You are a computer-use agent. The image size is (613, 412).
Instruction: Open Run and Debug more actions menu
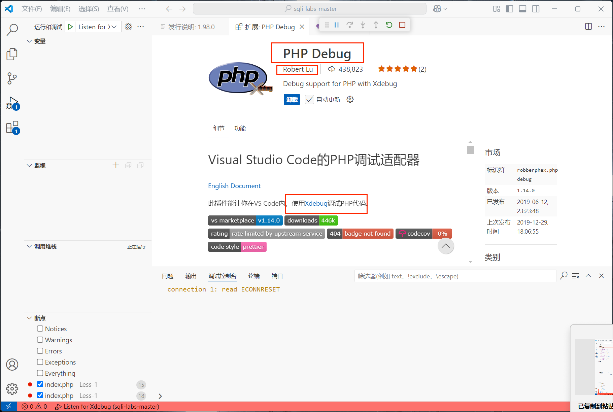141,27
